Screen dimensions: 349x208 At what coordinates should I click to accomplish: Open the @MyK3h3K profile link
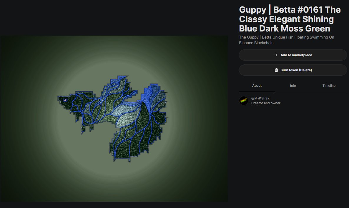[260, 98]
